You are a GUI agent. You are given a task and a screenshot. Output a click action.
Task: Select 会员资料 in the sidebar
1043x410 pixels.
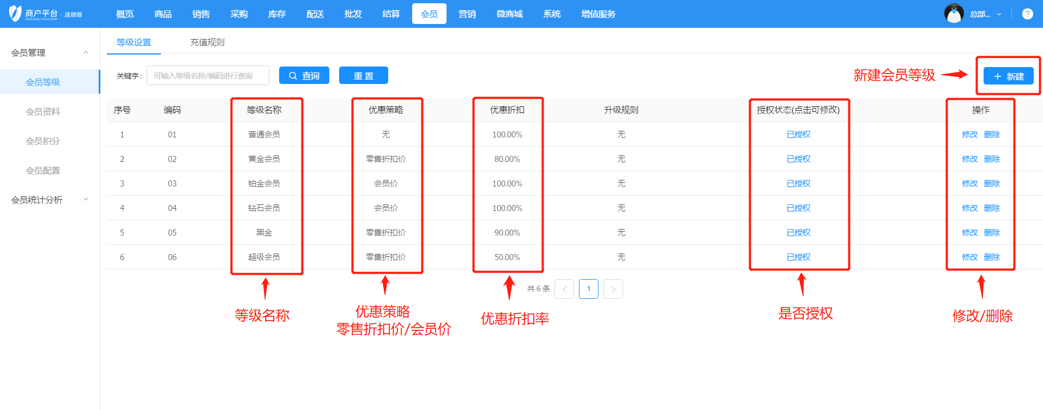pyautogui.click(x=43, y=112)
